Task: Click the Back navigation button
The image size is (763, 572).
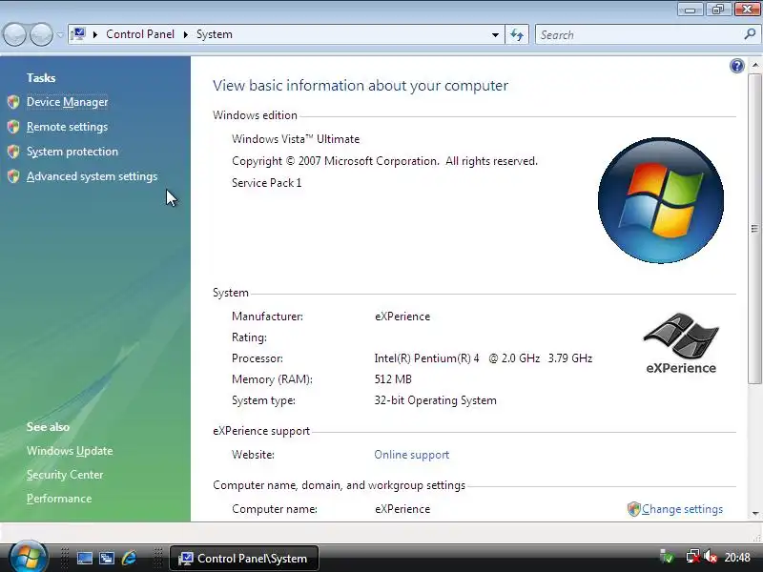Action: [14, 34]
